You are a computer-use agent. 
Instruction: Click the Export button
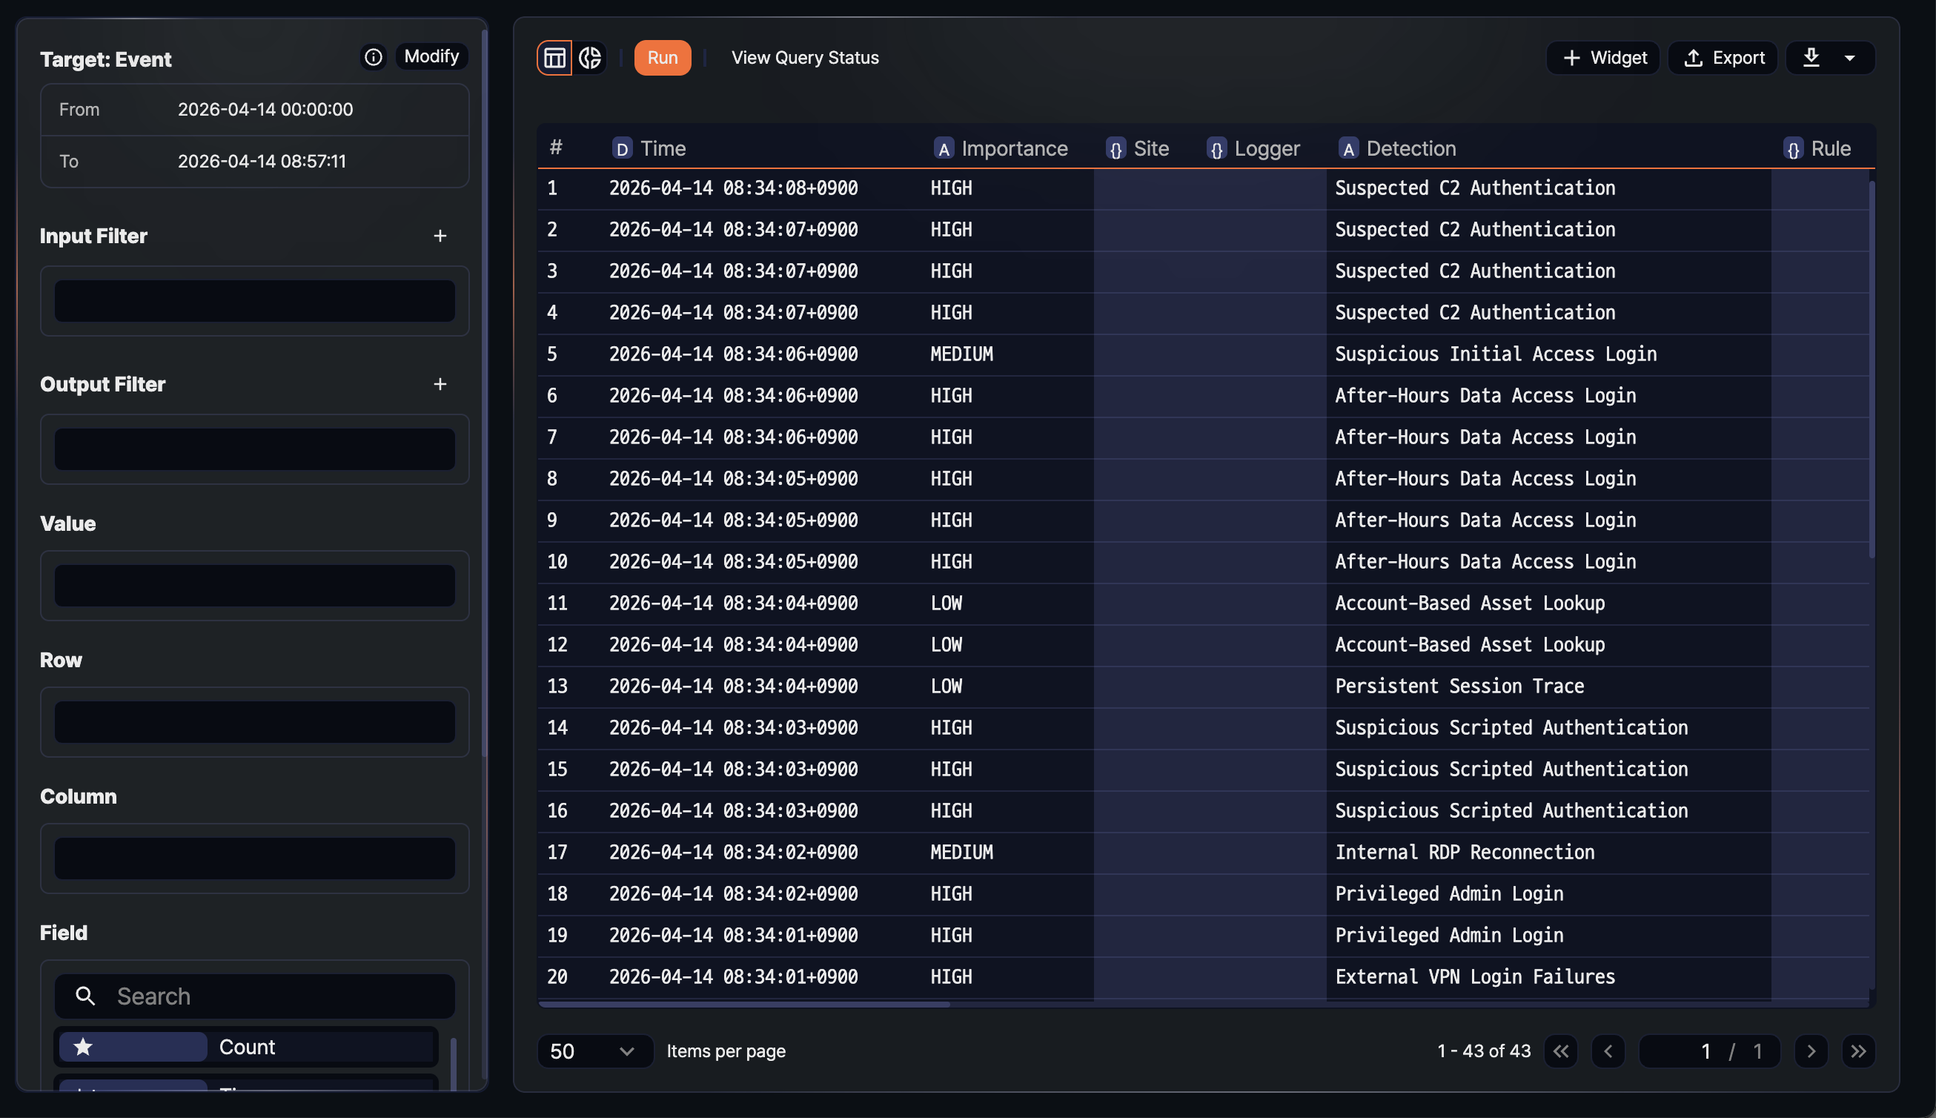pos(1723,58)
